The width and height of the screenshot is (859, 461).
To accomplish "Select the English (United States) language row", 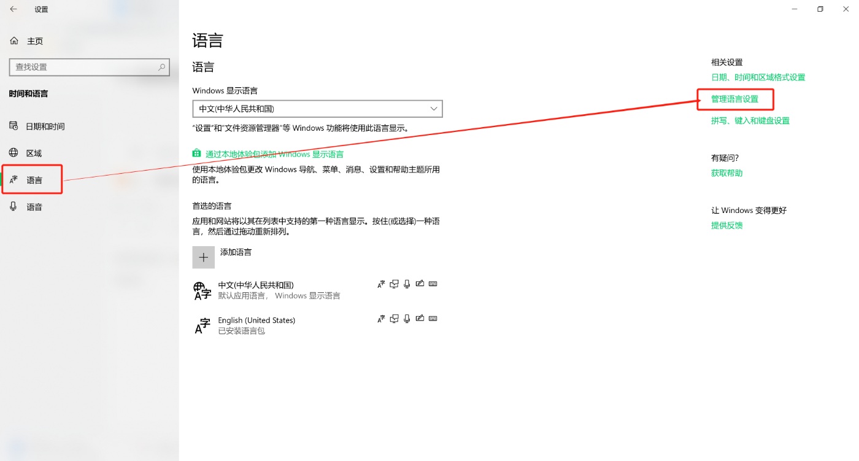I will [317, 325].
